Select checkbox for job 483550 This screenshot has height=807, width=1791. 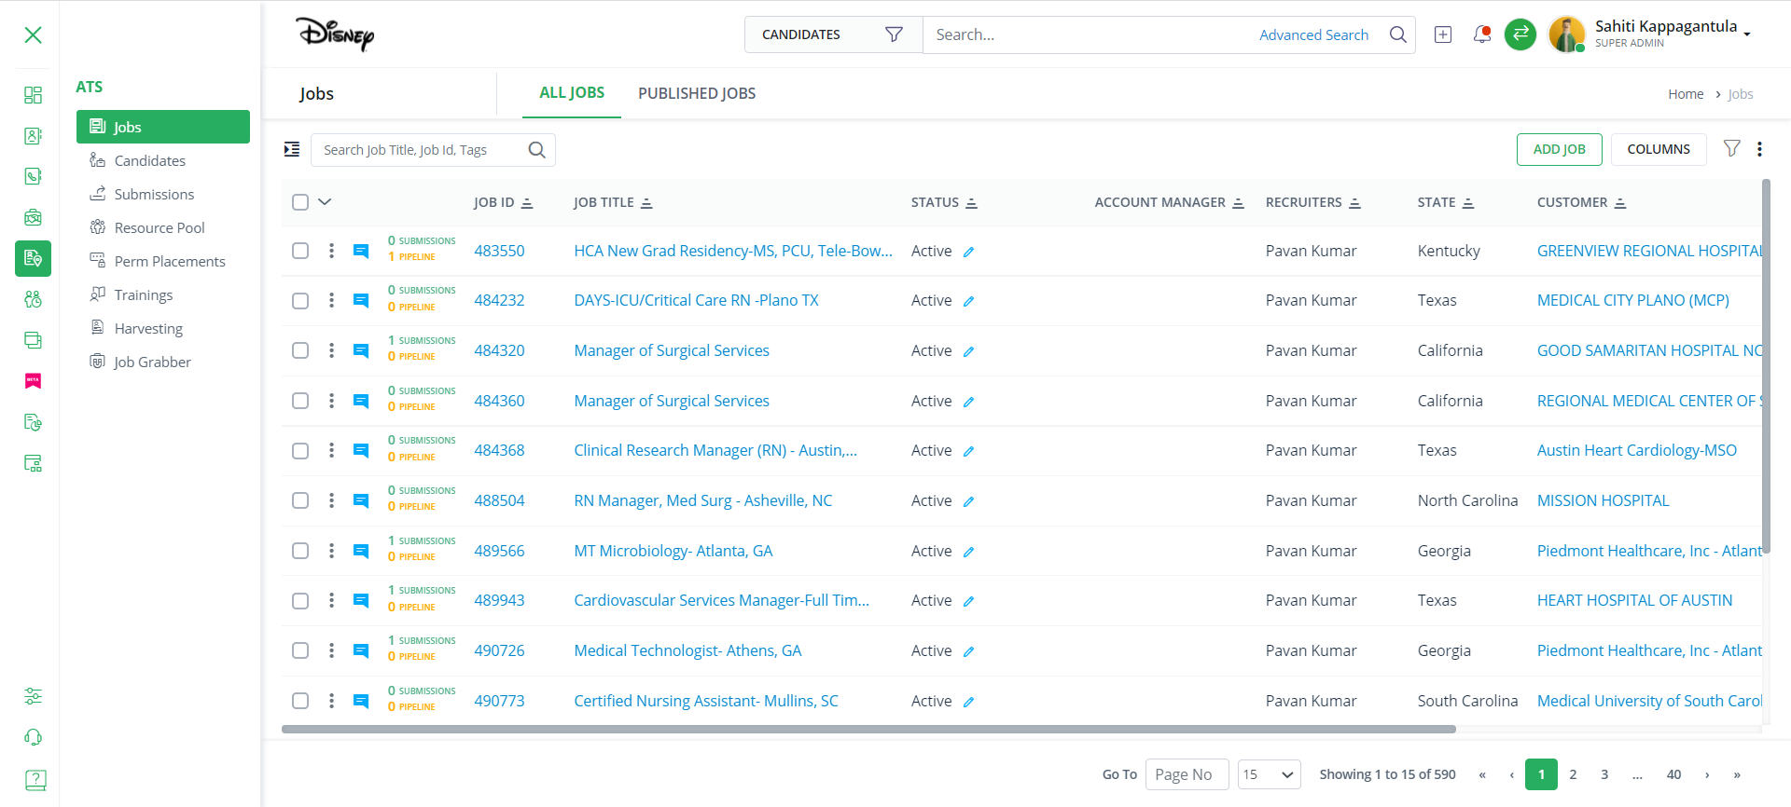coord(300,251)
